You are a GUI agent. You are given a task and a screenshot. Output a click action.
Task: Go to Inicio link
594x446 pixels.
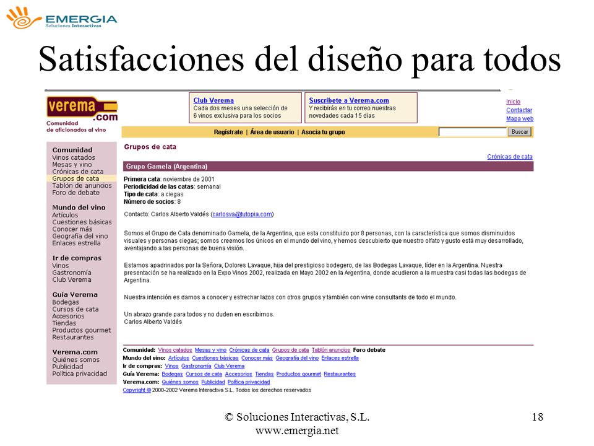pyautogui.click(x=513, y=102)
